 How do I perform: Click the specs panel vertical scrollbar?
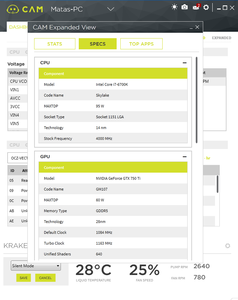point(196,100)
